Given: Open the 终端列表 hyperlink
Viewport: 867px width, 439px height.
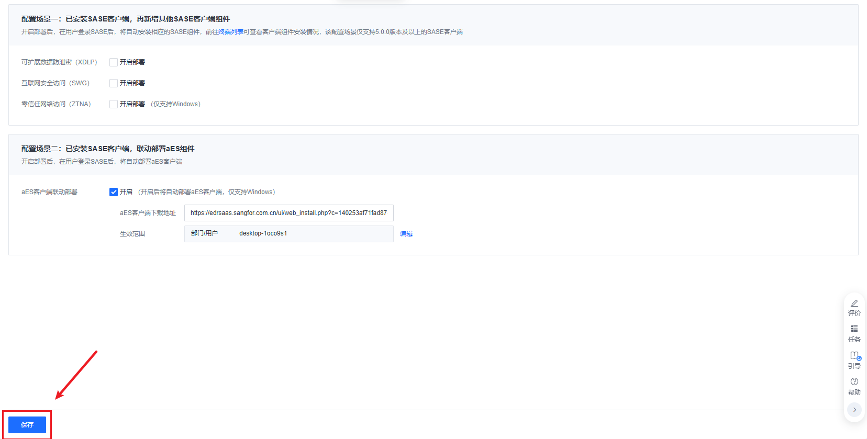Looking at the screenshot, I should coord(231,32).
